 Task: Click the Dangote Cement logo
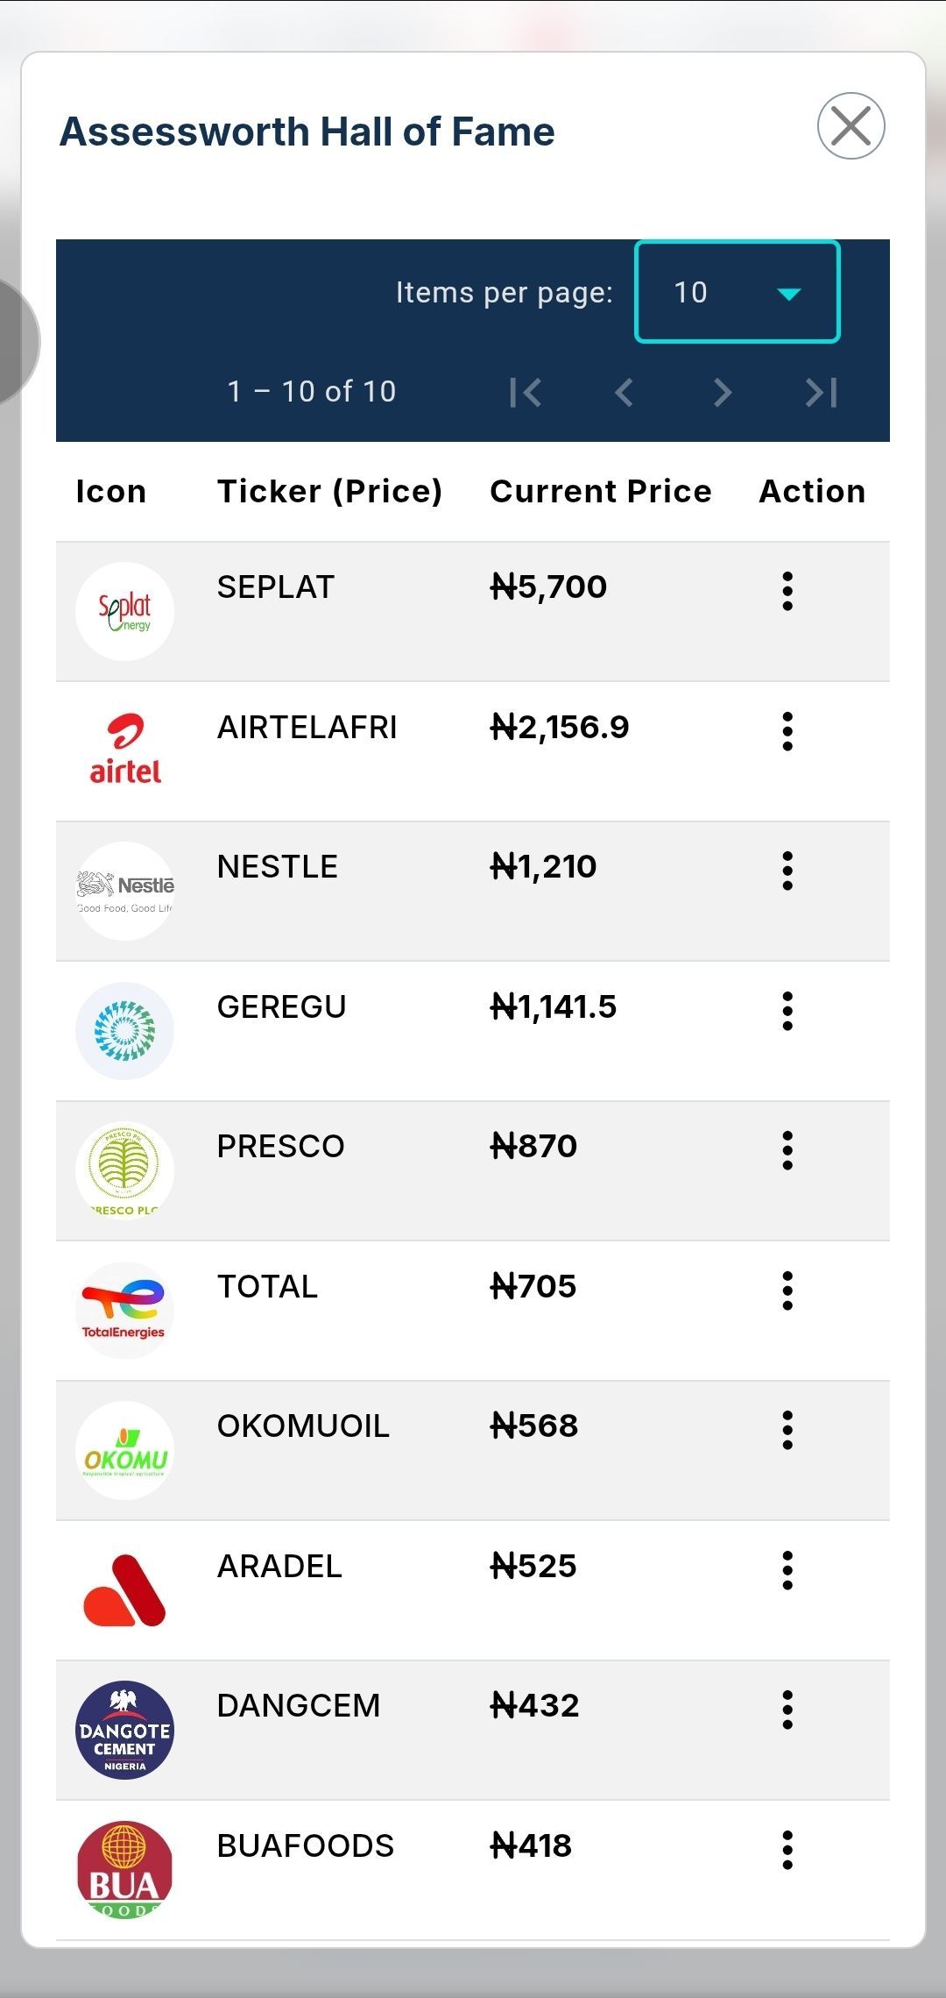(124, 1730)
